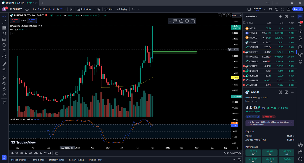Click the undo arrow
Screen dimensions: 304x163
(133, 9)
